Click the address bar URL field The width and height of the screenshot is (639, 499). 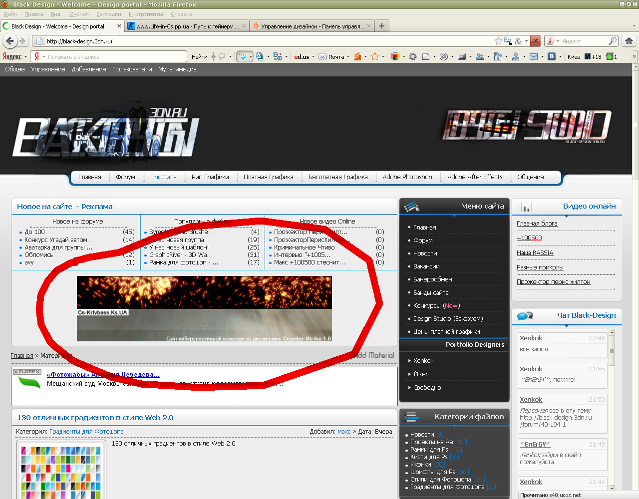pos(265,41)
